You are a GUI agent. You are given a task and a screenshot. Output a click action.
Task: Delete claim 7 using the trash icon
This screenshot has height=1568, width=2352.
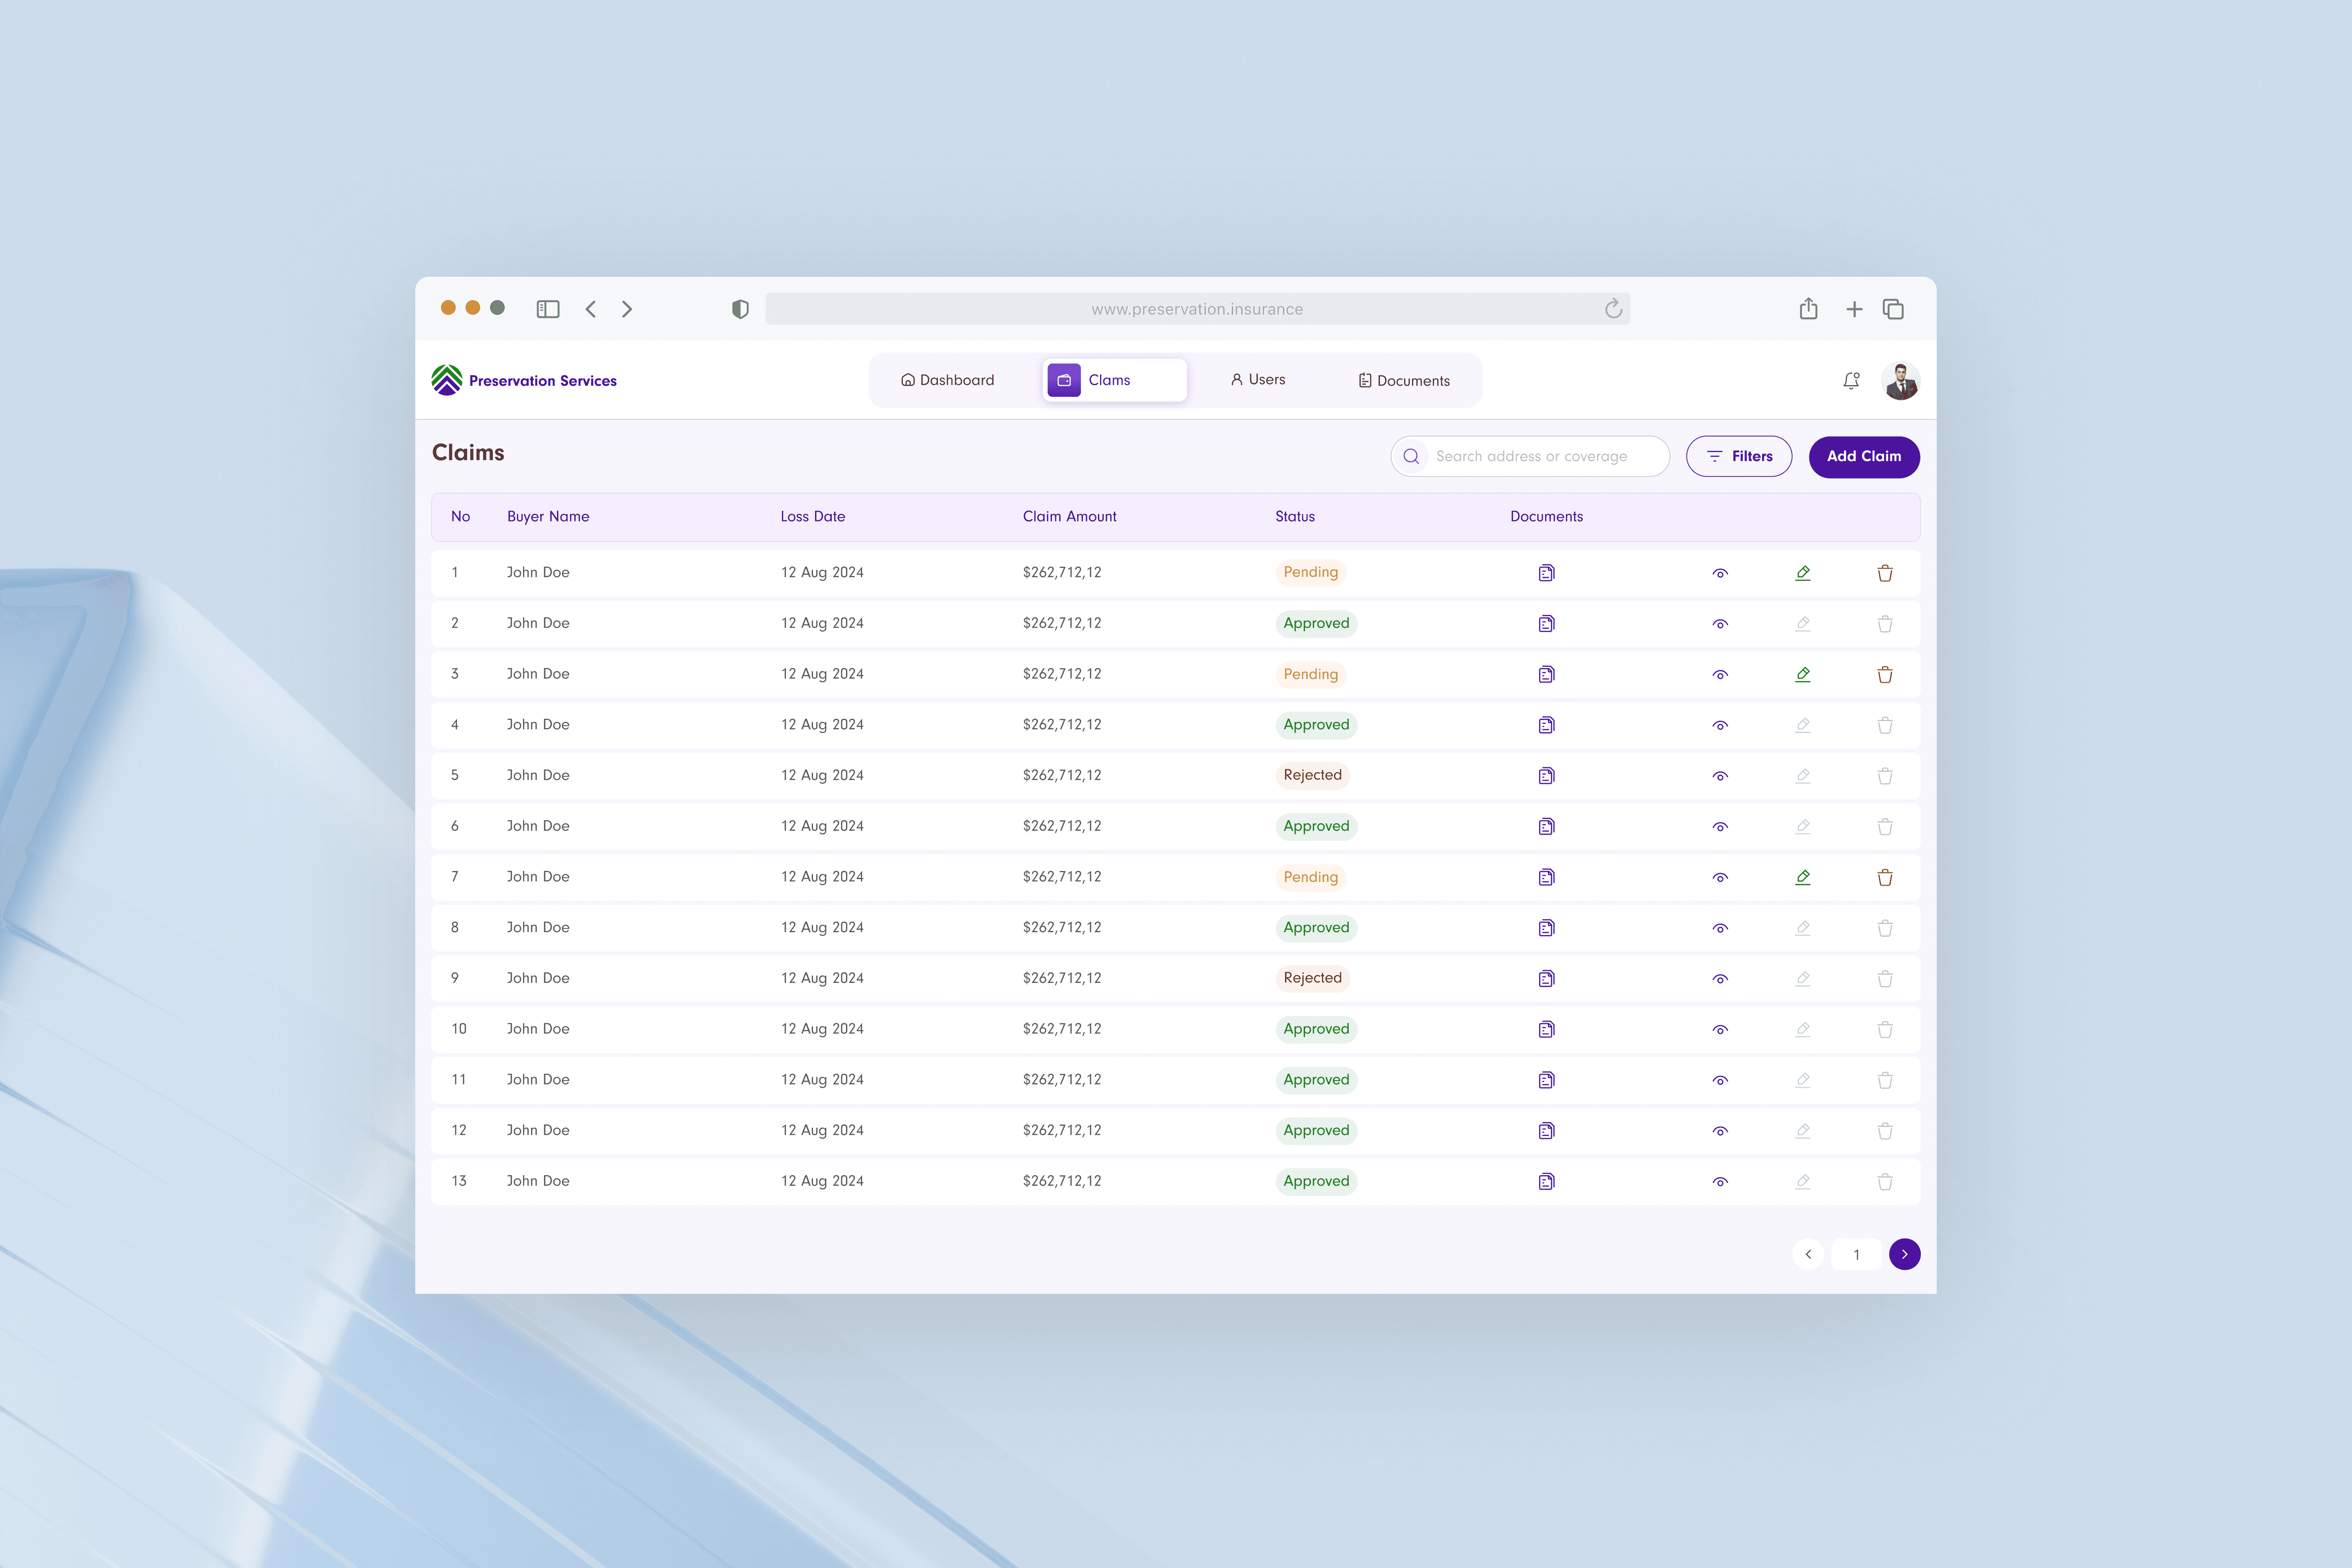click(1884, 877)
